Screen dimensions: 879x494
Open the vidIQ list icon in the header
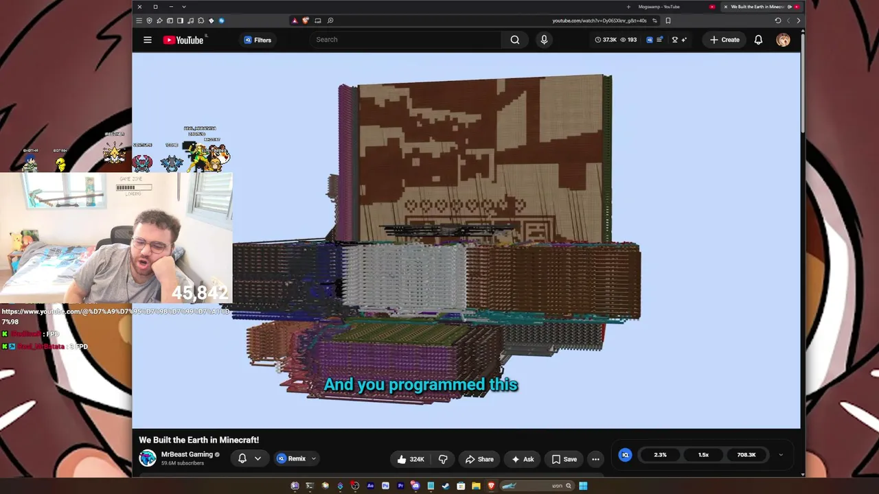(659, 40)
